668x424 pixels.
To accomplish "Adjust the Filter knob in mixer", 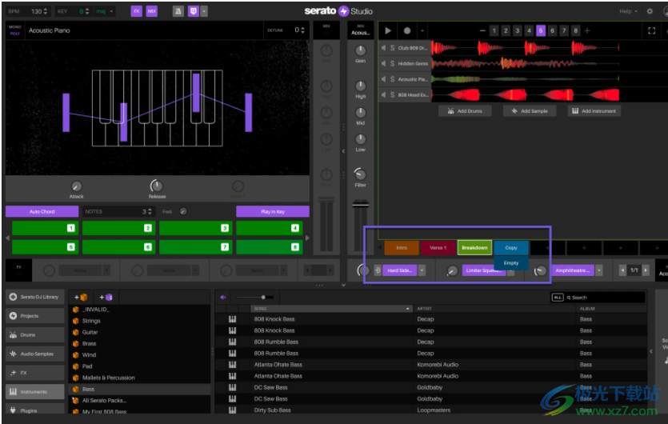I will [x=361, y=174].
